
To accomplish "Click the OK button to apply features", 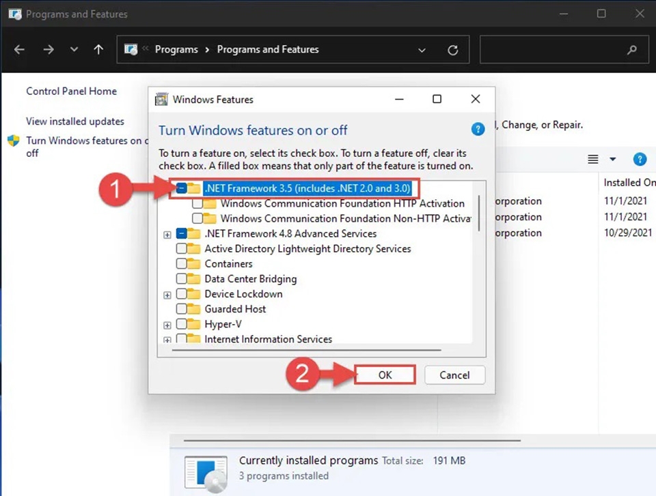I will tap(384, 375).
